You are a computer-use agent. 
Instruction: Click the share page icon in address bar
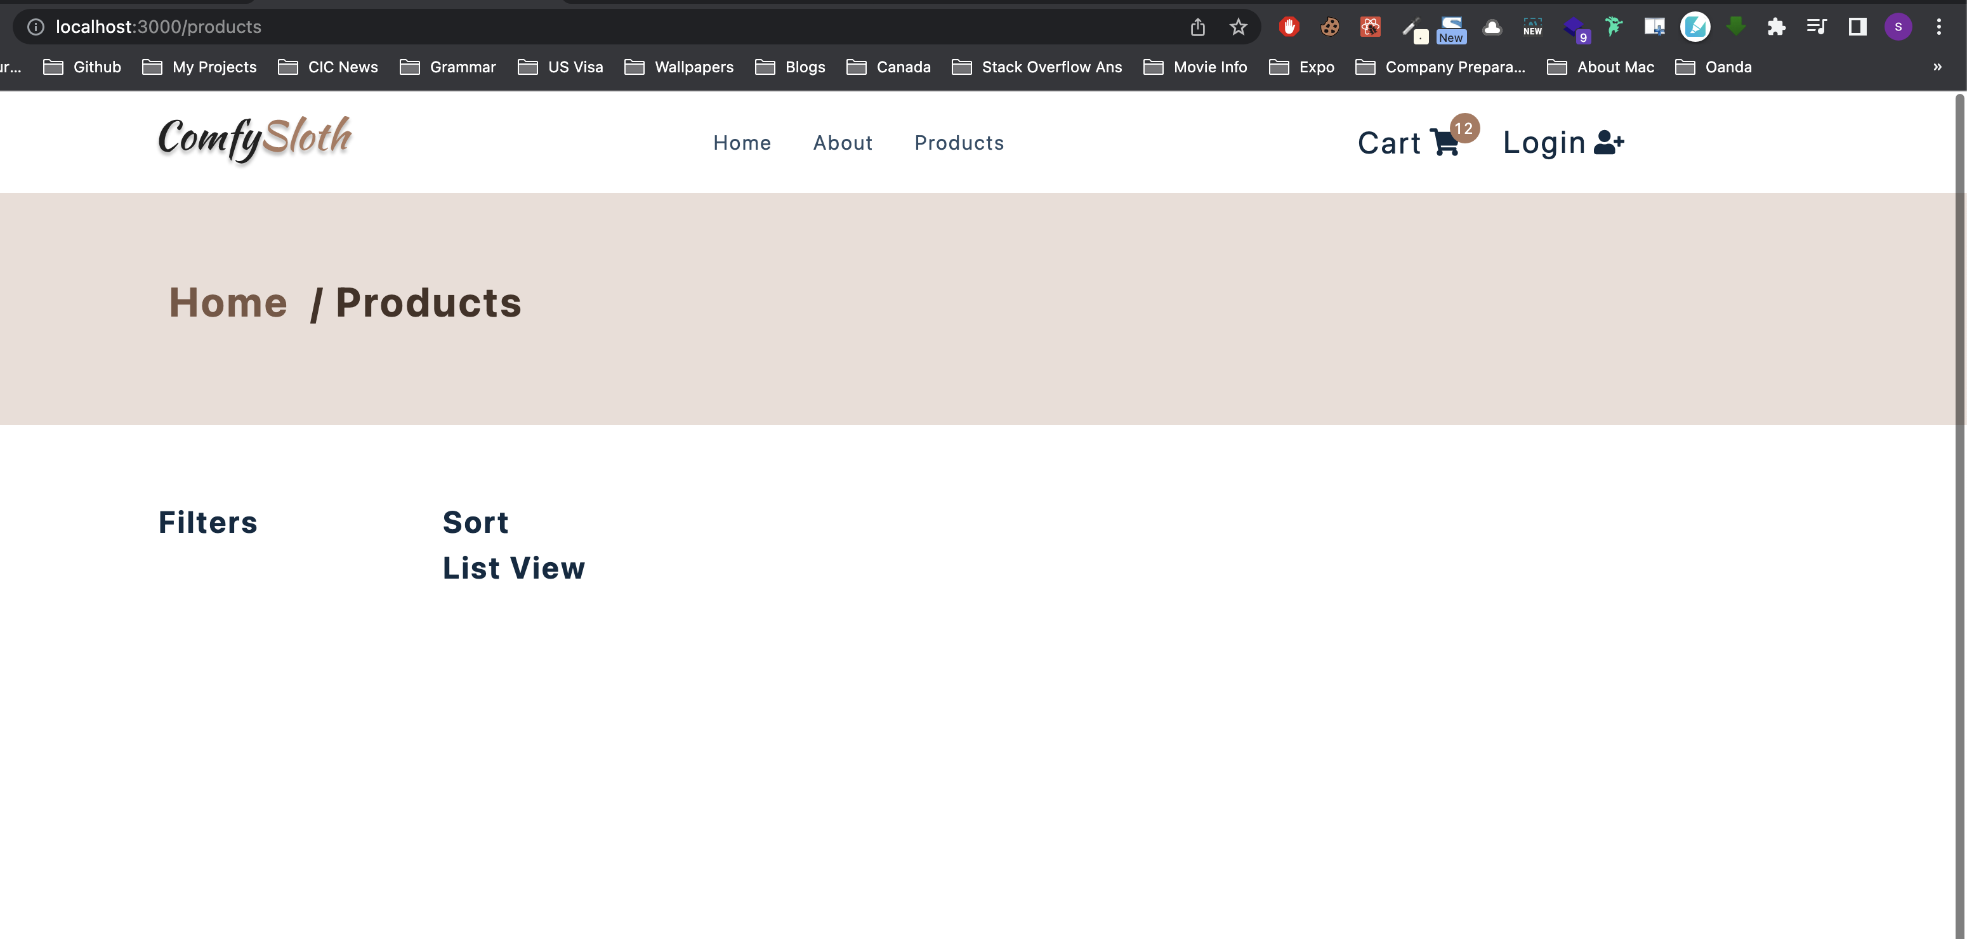pyautogui.click(x=1197, y=27)
